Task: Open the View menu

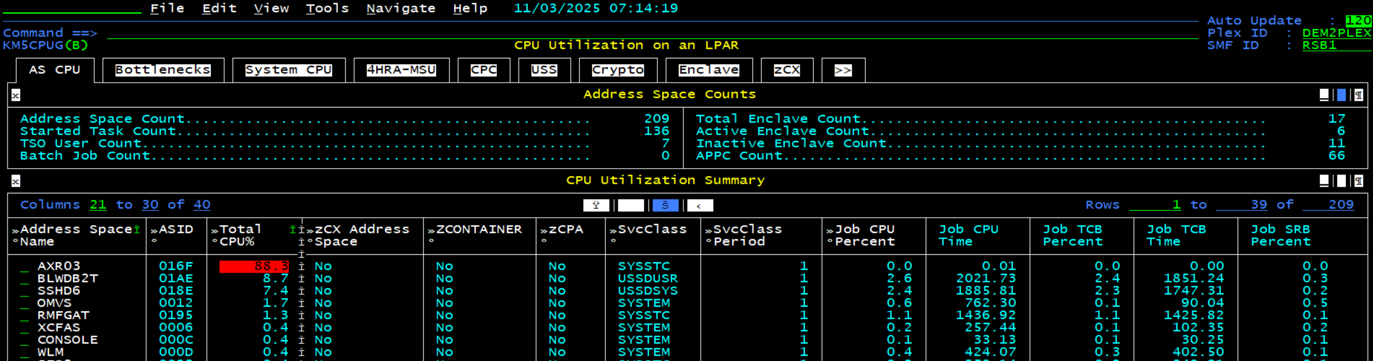Action: 271,8
